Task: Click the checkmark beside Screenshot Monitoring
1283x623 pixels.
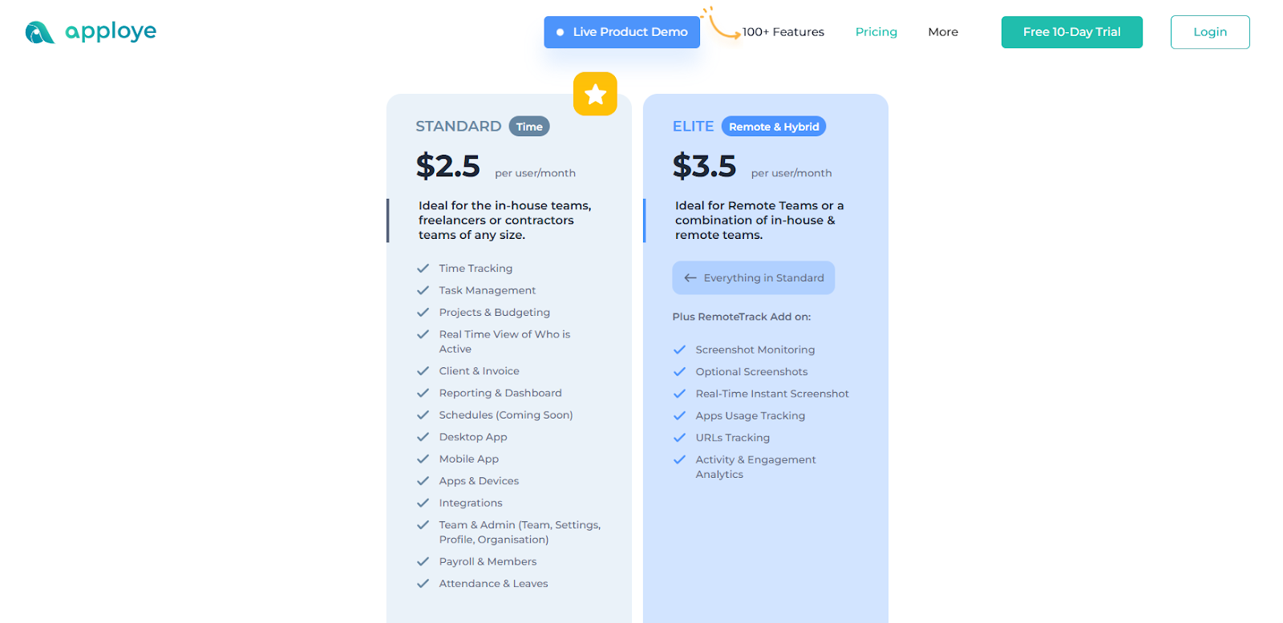Action: pos(679,350)
